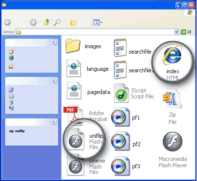Viewport: 197px width, 181px height.
Task: Maximize the explorer window
Action: click(185, 5)
